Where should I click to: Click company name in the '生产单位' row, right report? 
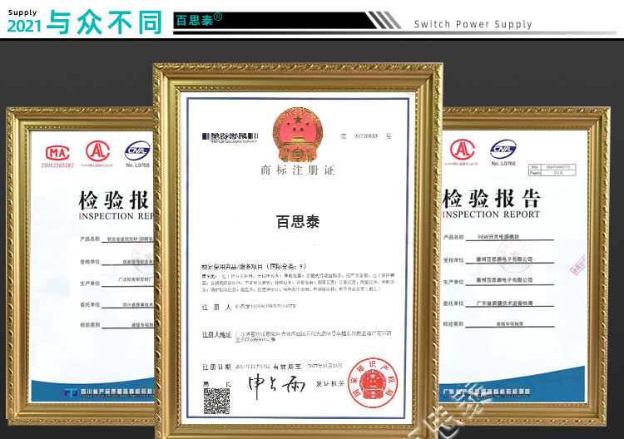click(505, 280)
